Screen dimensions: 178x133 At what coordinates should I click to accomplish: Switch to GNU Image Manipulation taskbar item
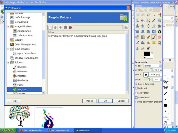(x=60, y=131)
